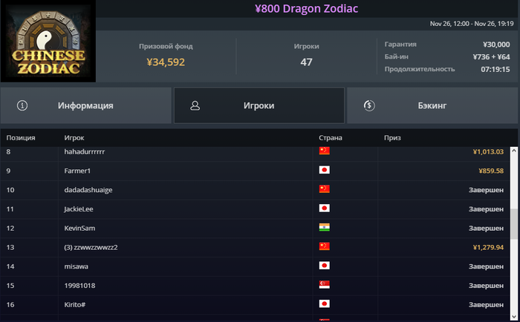Click the guarantee value ¥30,000
Viewport: 520px width, 322px height.
click(496, 45)
